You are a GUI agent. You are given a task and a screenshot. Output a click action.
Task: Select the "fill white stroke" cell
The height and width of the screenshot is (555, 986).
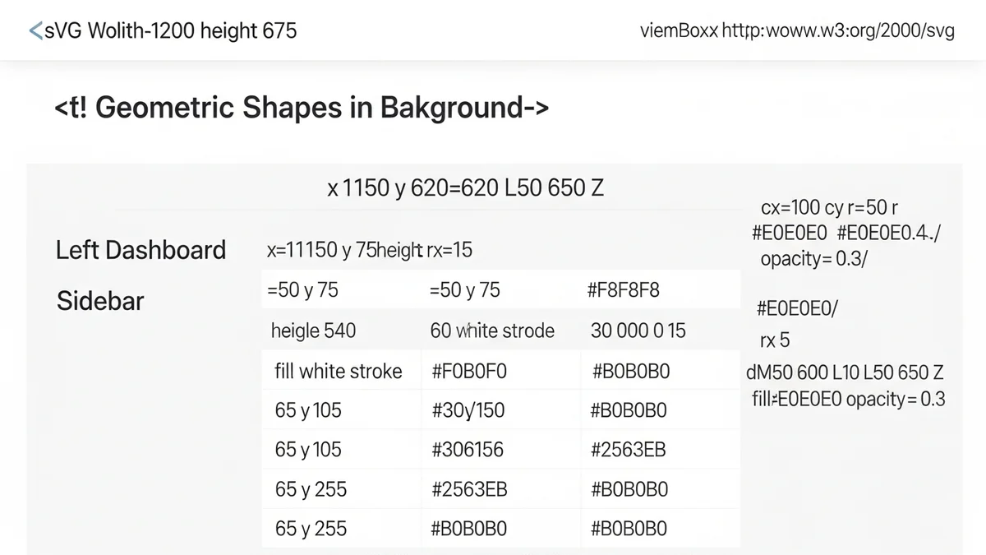338,372
